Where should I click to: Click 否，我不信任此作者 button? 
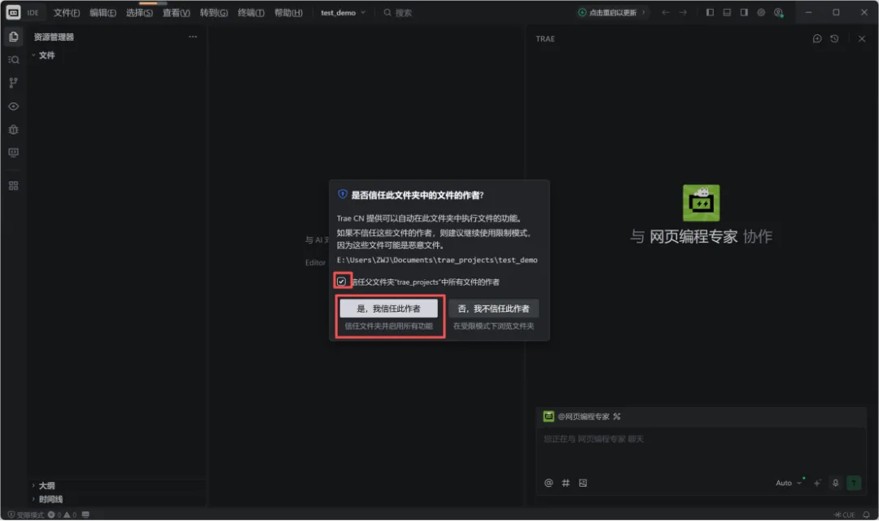493,309
